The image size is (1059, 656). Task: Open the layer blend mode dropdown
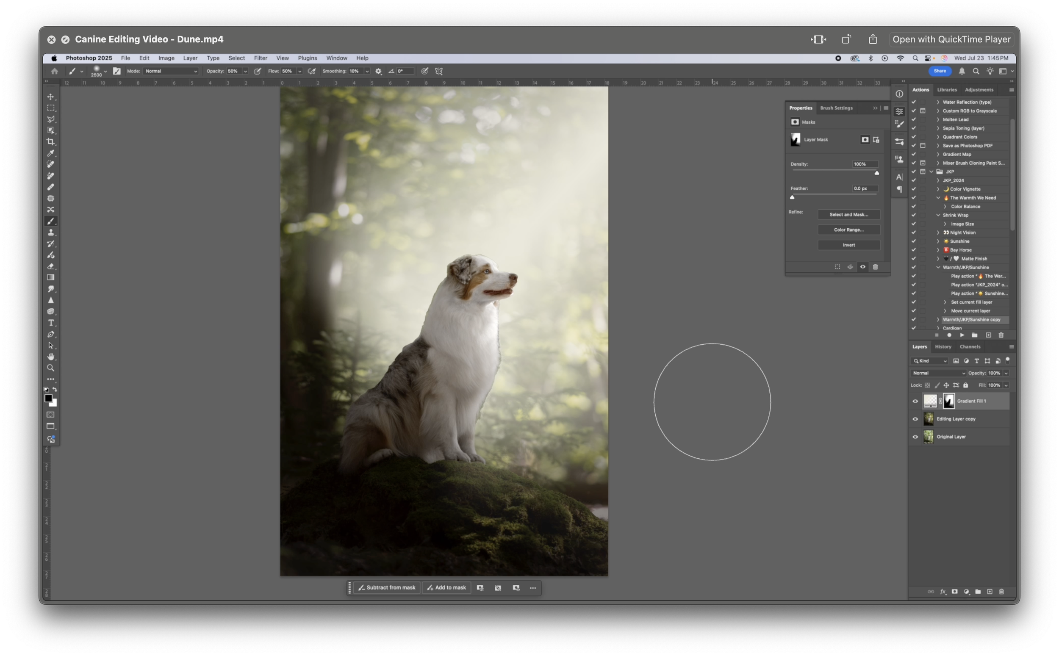(x=938, y=373)
